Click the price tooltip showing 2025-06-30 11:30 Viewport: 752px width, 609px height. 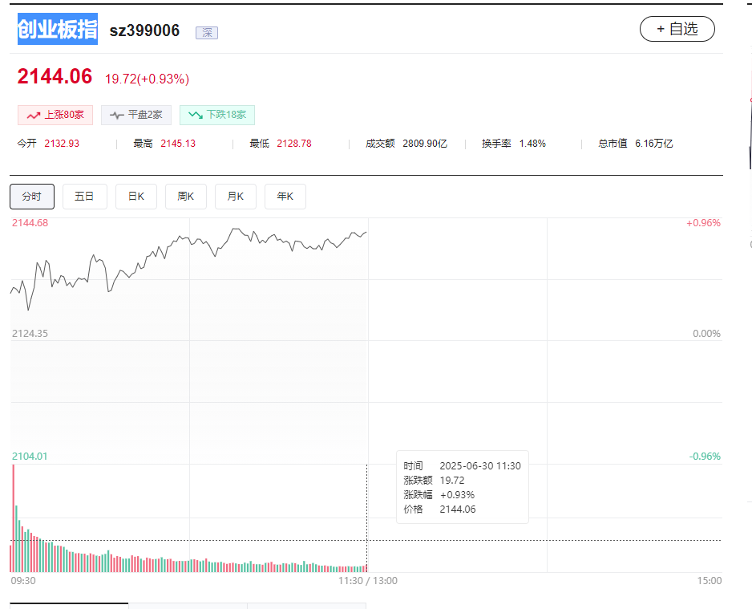tap(463, 487)
